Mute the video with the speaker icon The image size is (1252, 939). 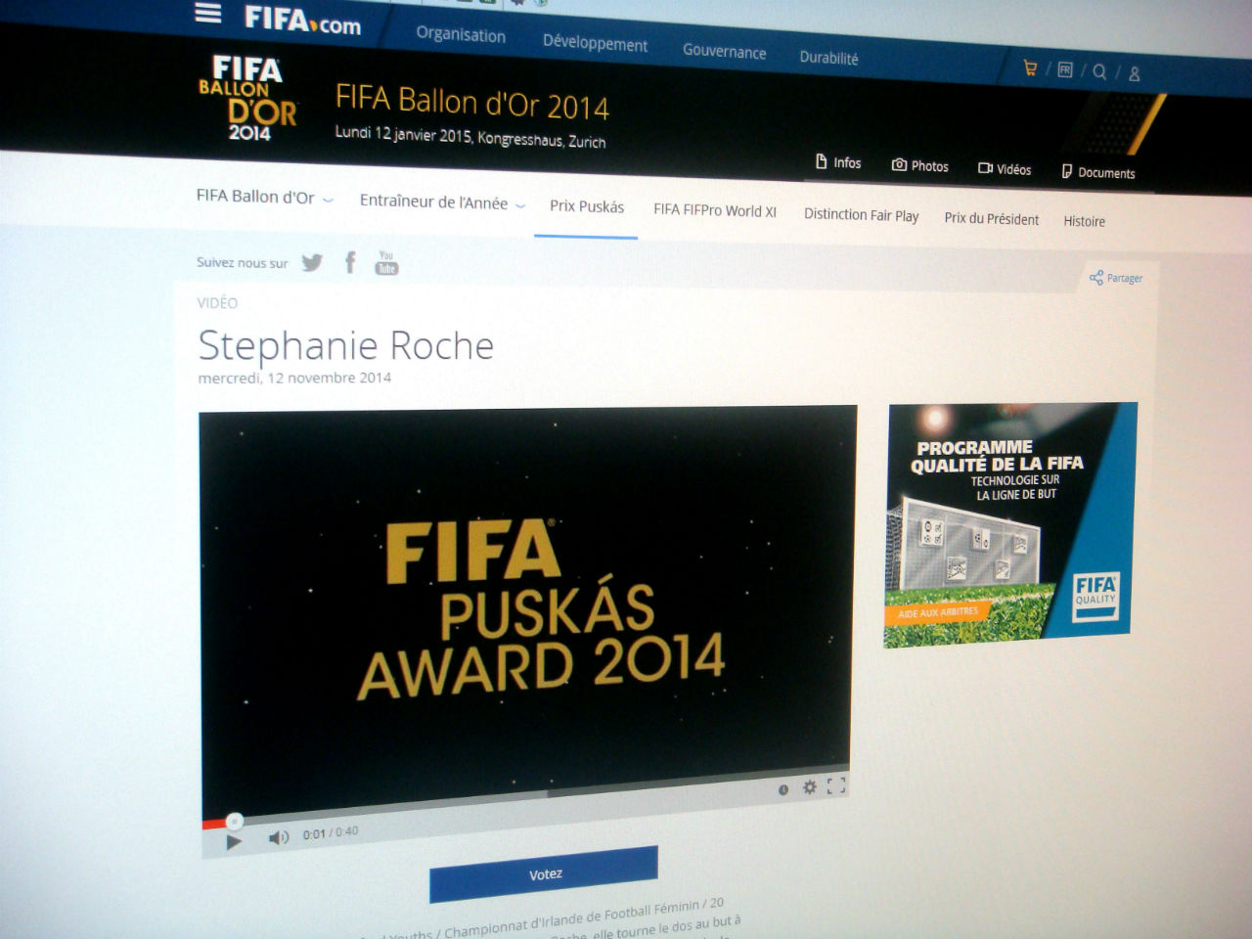click(x=279, y=837)
